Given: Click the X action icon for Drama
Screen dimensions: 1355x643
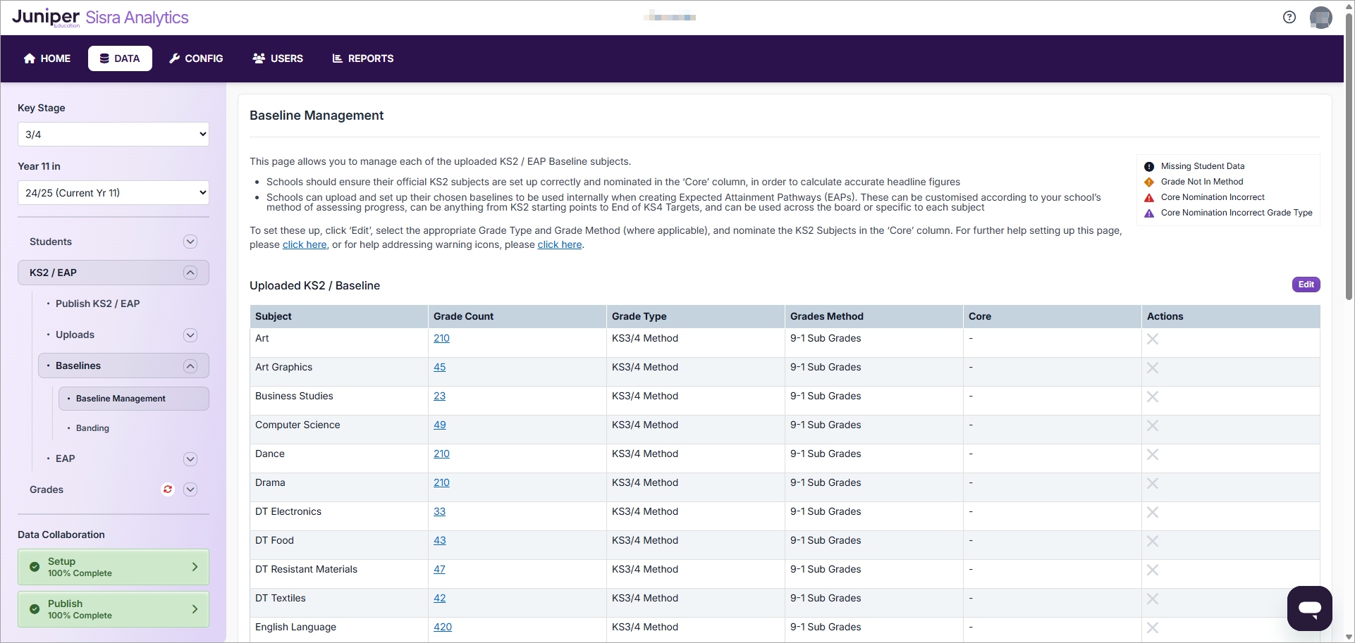Looking at the screenshot, I should pyautogui.click(x=1152, y=483).
